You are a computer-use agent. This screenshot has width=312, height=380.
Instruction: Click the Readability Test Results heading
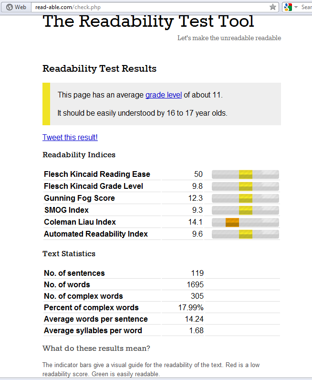99,68
